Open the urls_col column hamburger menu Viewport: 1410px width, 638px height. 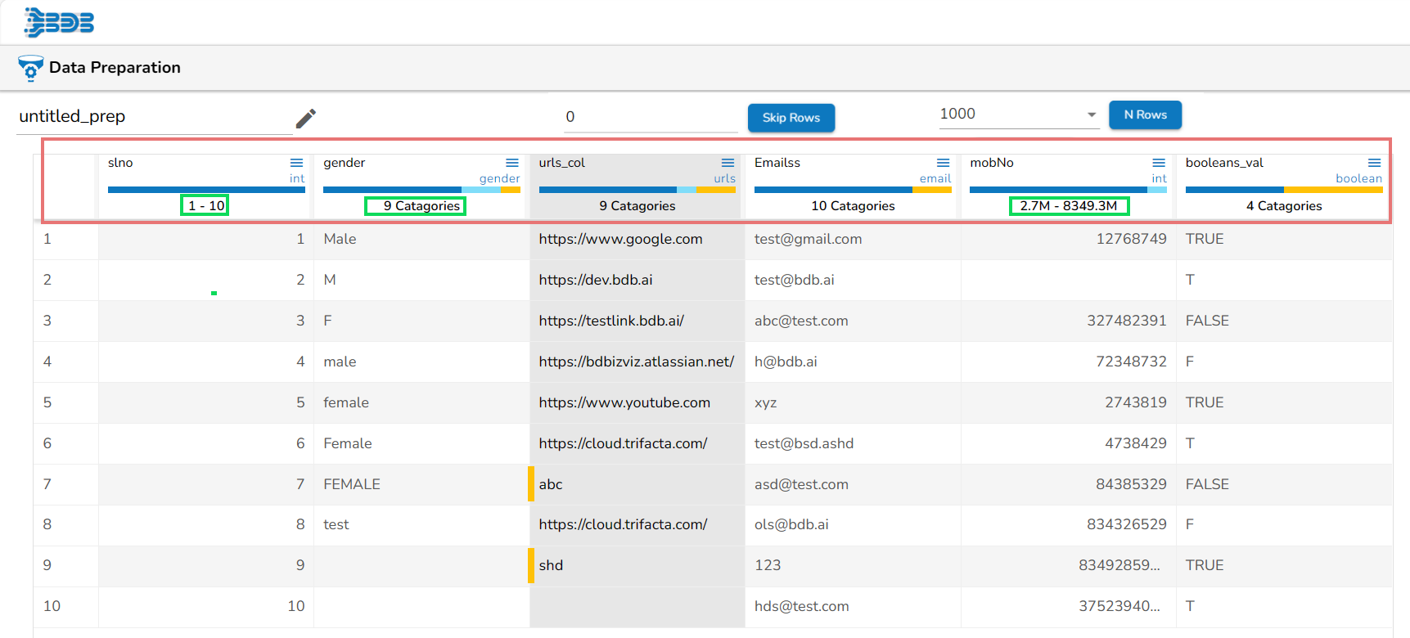pos(728,163)
